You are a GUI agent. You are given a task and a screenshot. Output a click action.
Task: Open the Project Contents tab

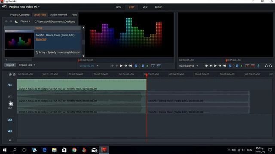20,15
